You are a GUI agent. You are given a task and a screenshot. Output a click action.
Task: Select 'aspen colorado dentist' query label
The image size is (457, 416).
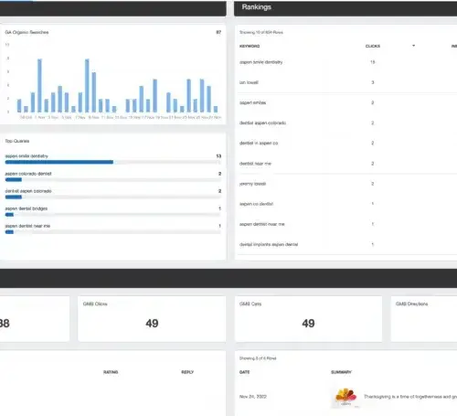click(28, 174)
